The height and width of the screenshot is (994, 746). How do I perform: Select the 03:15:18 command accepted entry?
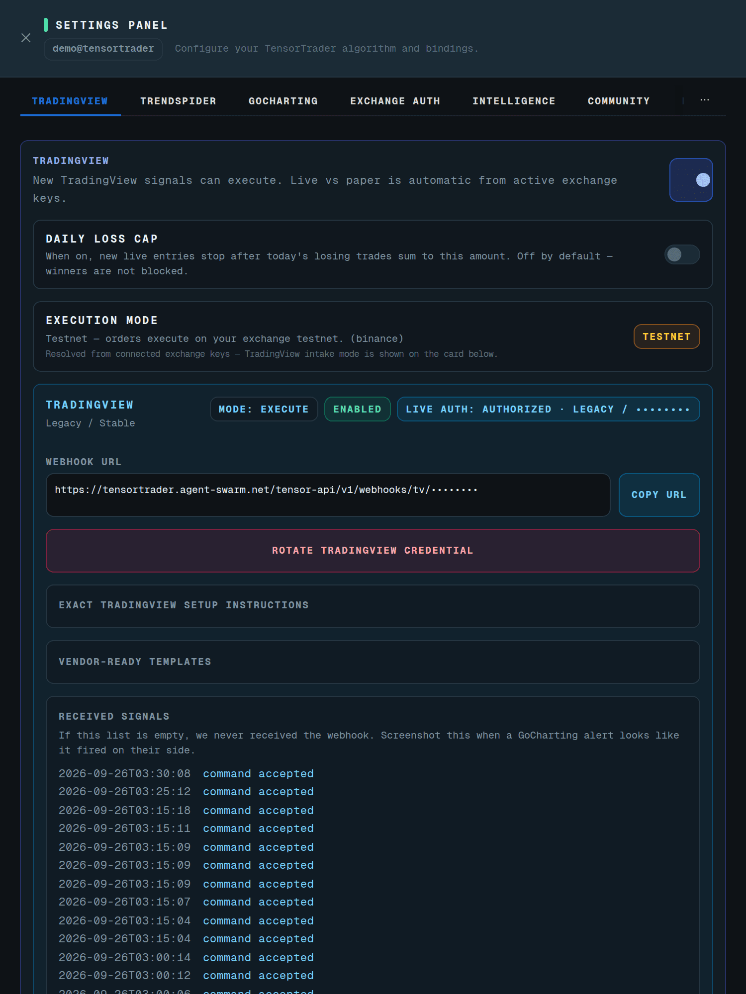tap(186, 811)
